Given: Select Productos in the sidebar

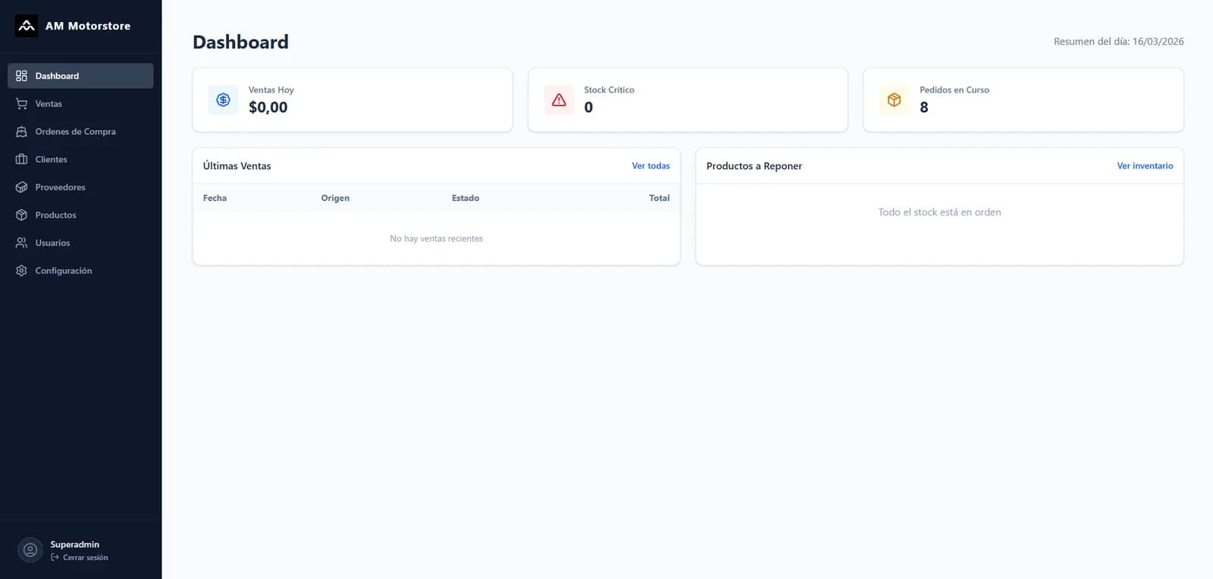Looking at the screenshot, I should point(80,215).
